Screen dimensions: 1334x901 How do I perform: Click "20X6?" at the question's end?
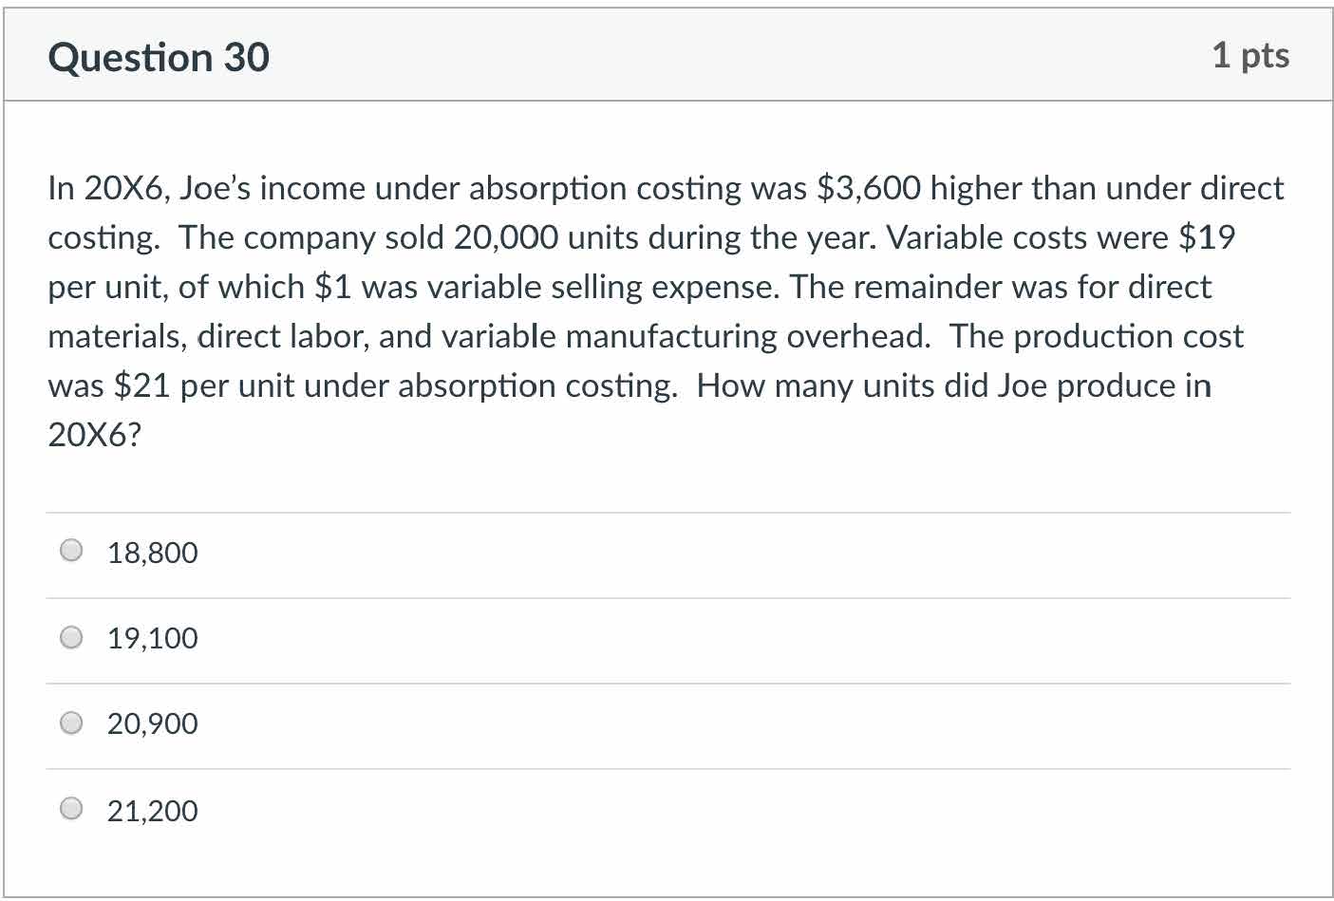point(94,435)
